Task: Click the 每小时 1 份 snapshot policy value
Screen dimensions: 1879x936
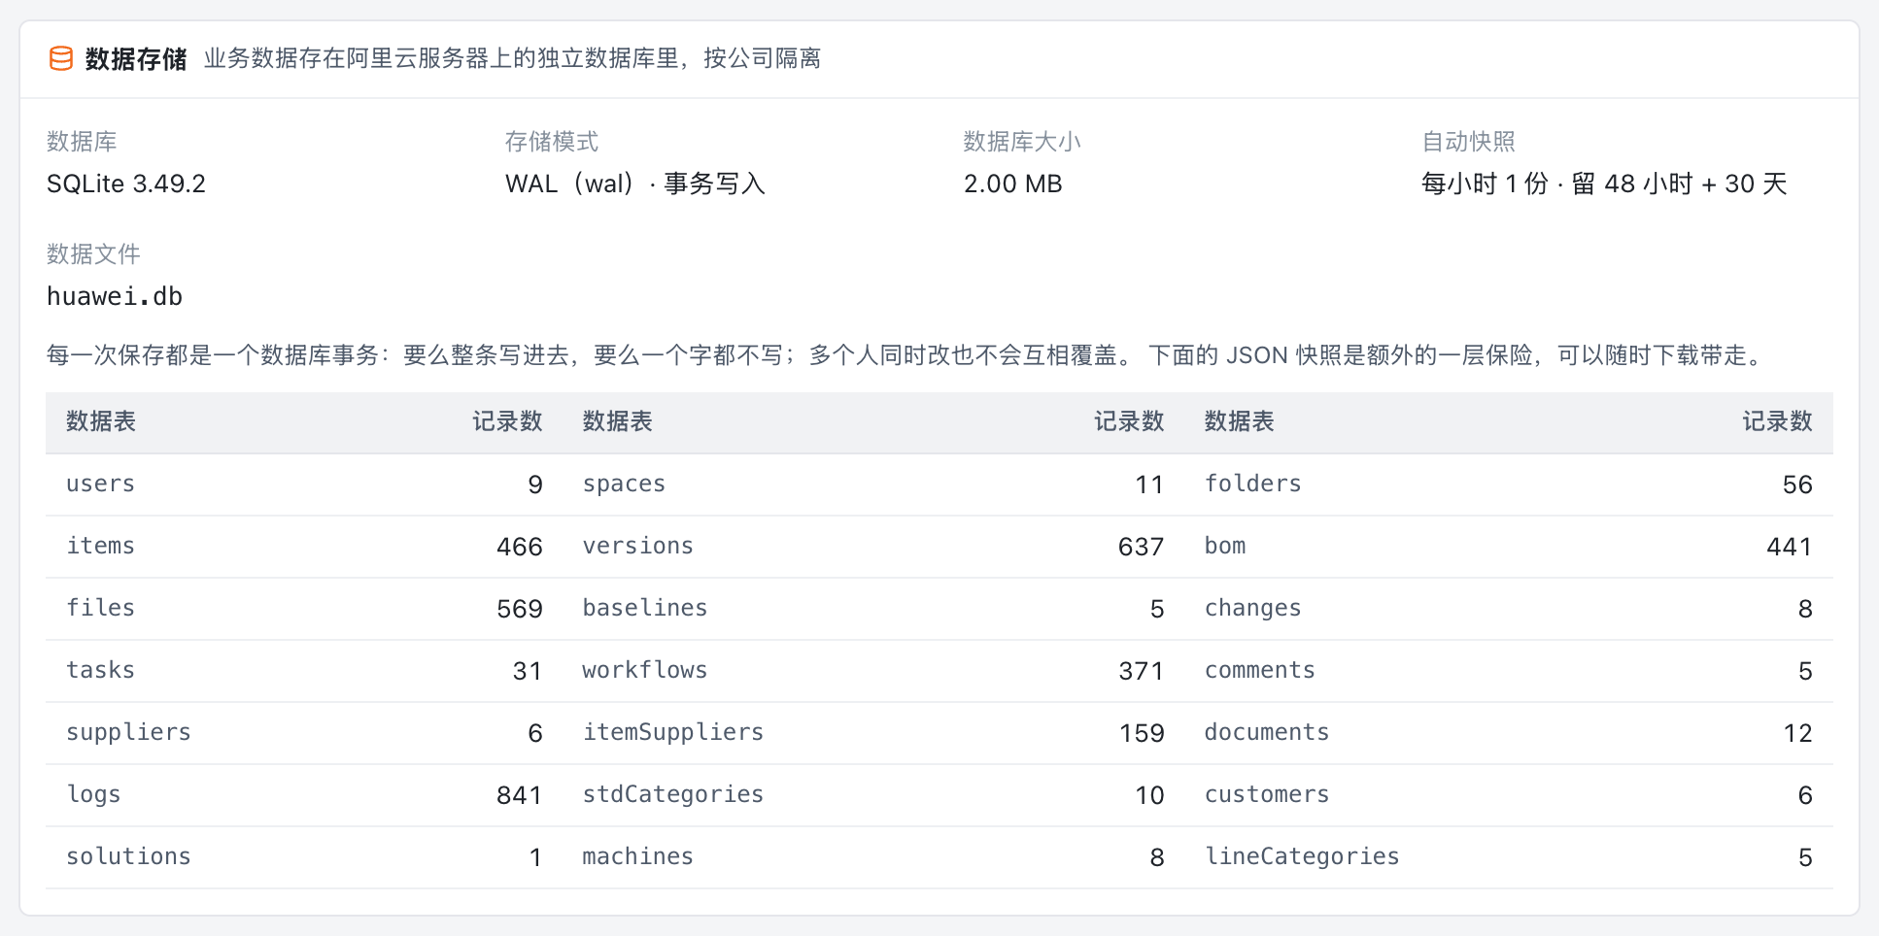Action: 1604,184
